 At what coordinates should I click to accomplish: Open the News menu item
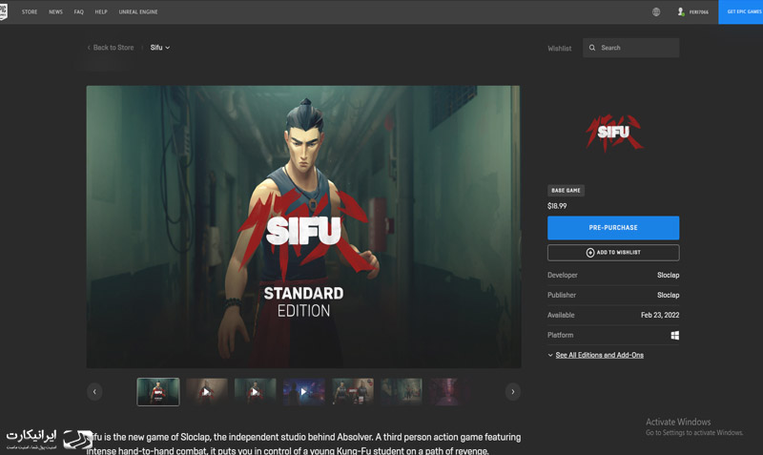tap(55, 11)
